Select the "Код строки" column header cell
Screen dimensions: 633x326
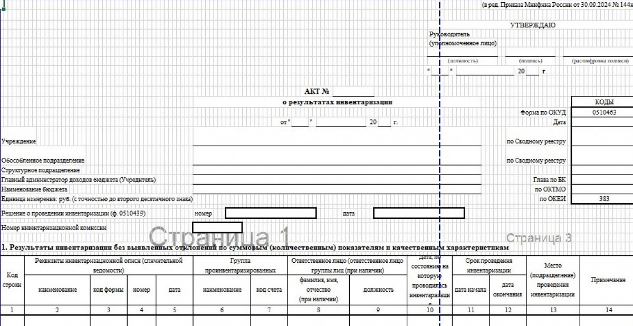12,280
